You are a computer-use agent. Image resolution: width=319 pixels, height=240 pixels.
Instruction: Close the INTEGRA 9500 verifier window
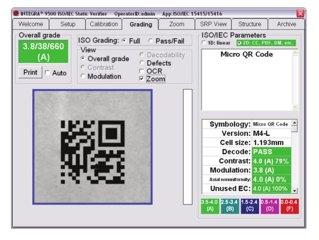coord(301,13)
